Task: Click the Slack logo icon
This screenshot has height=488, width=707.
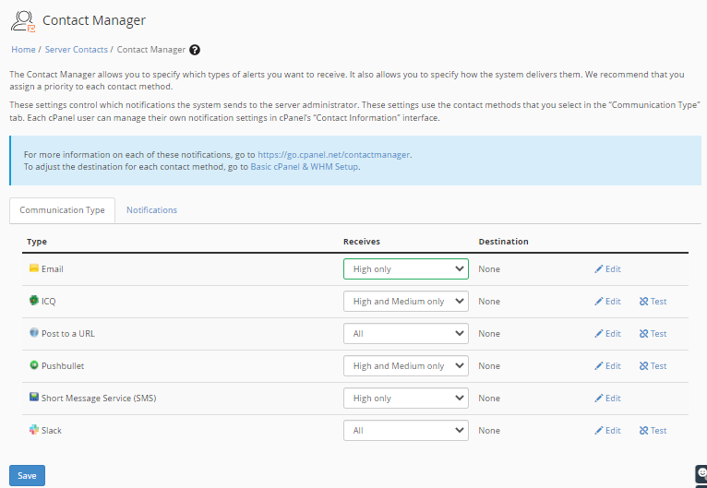Action: pyautogui.click(x=33, y=430)
